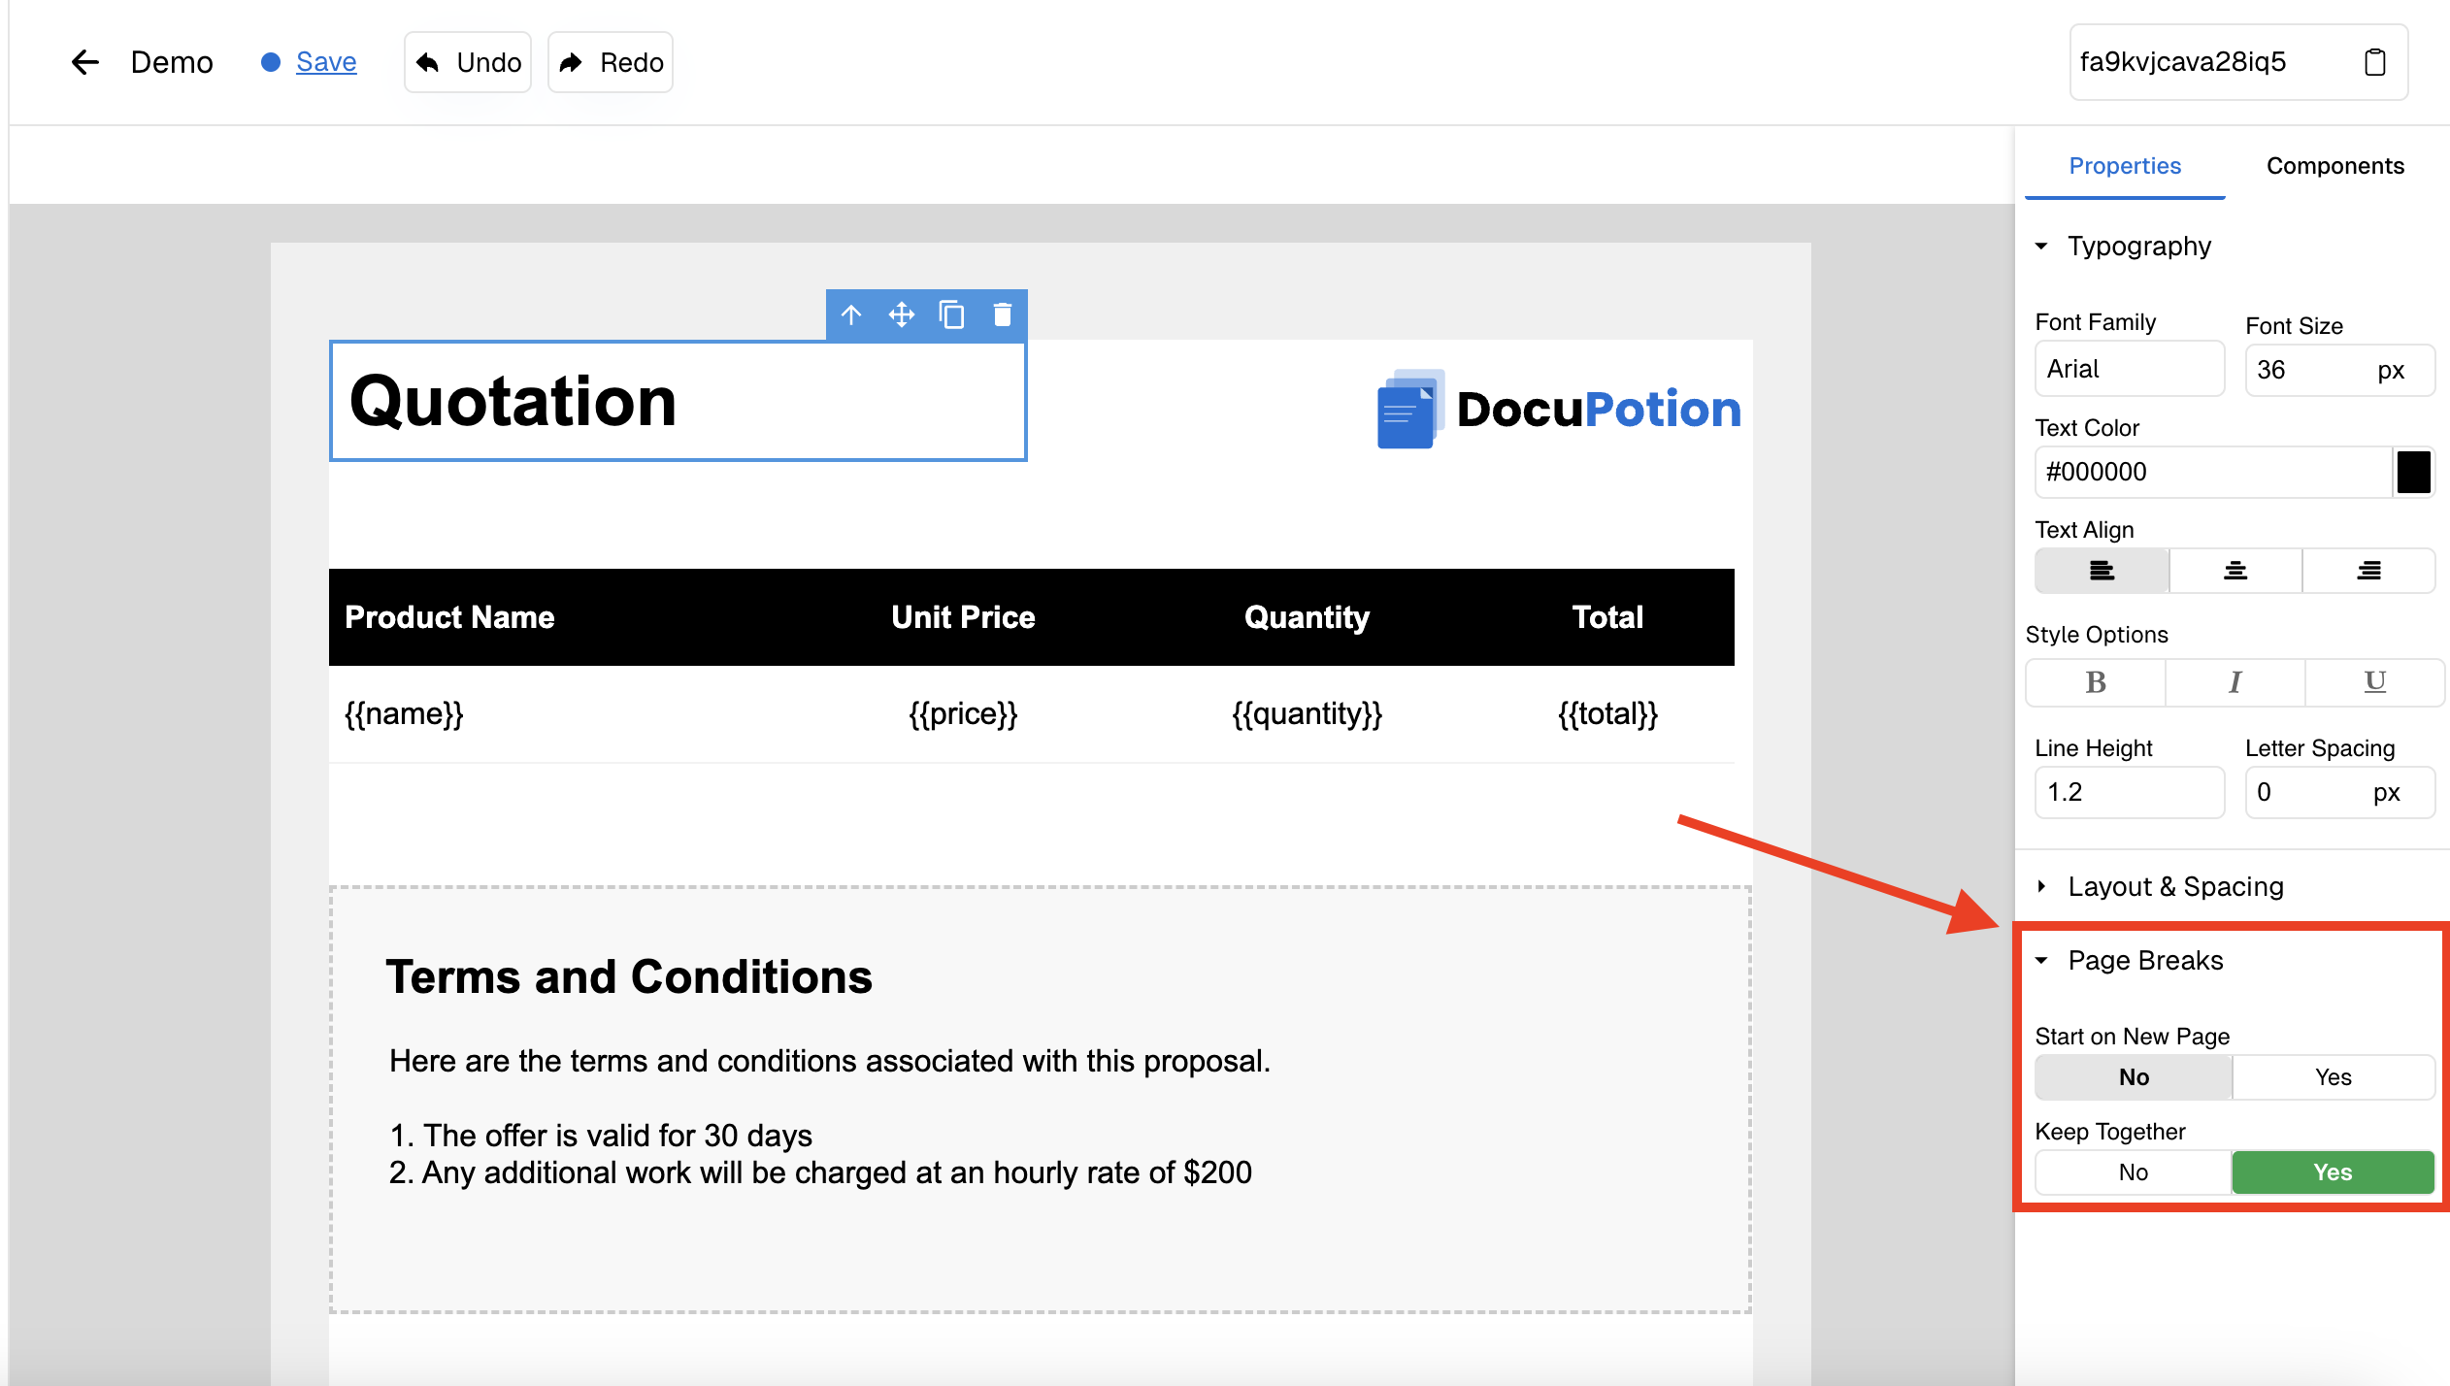
Task: Open the black text color swatch
Action: click(x=2413, y=472)
